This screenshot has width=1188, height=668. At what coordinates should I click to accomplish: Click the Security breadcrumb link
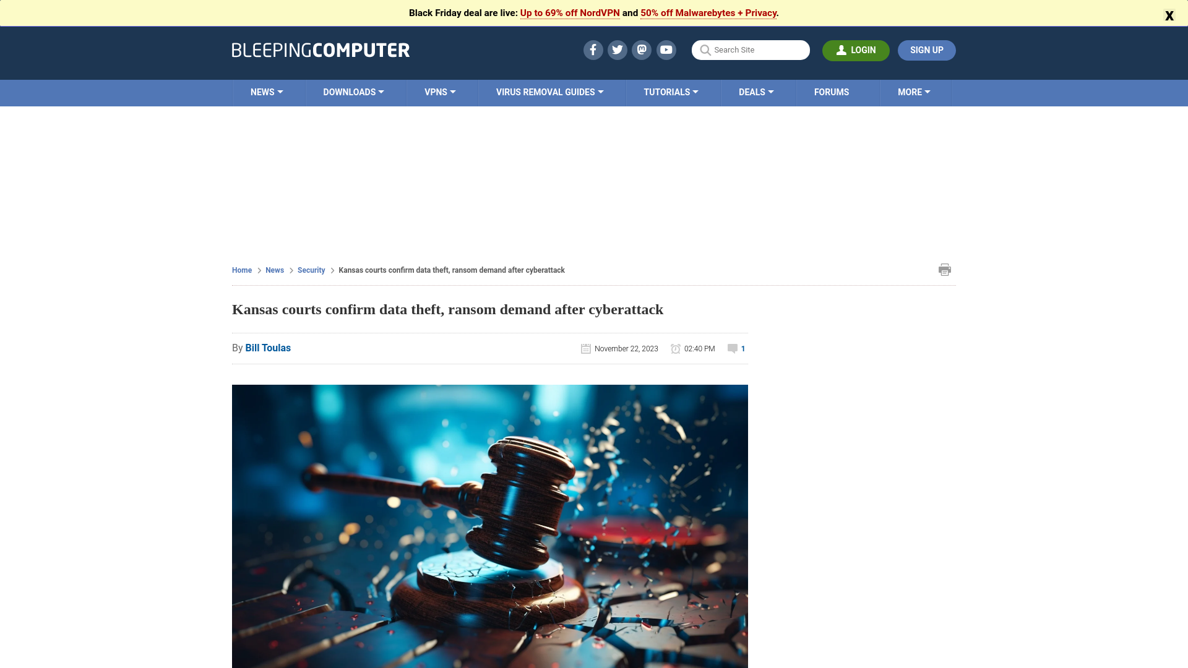tap(311, 270)
